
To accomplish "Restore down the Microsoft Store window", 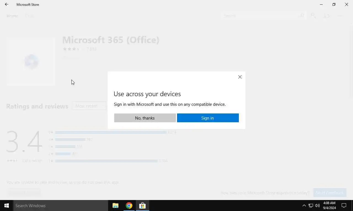I will coord(334,4).
